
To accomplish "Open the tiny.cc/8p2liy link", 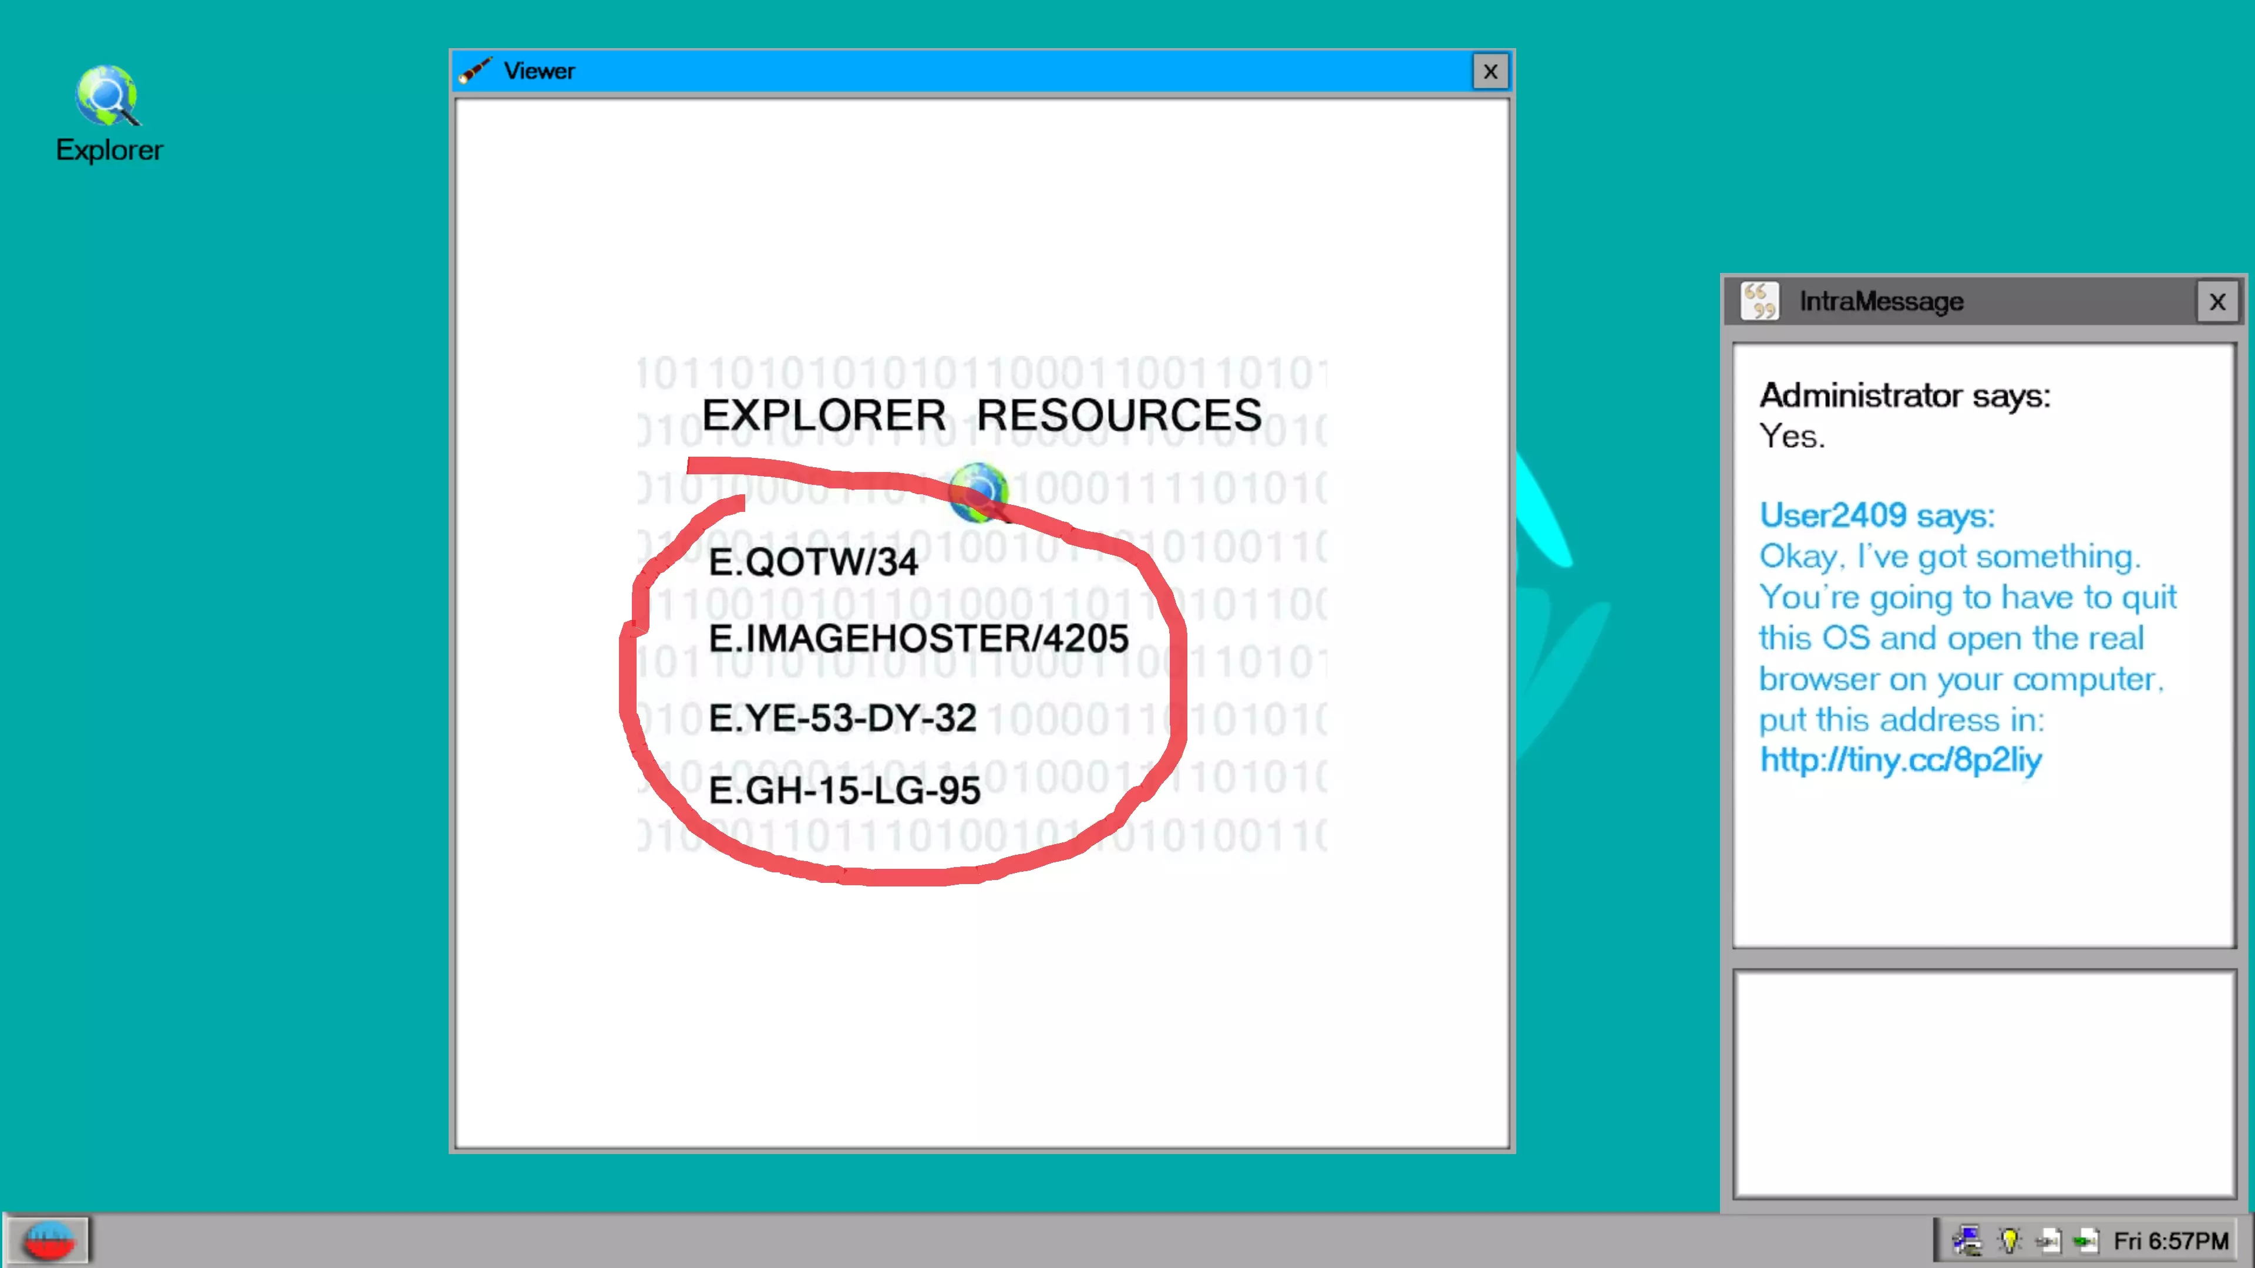I will point(1900,760).
